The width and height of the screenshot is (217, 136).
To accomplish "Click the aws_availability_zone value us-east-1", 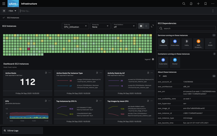I will click(187, 99).
